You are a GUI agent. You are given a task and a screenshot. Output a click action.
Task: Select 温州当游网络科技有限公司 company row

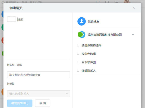tap(106, 34)
